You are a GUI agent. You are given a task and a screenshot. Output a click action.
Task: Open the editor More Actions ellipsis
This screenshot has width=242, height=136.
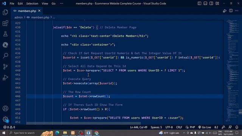(x=237, y=11)
